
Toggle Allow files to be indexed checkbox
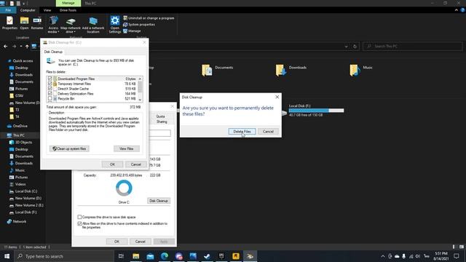pyautogui.click(x=79, y=223)
